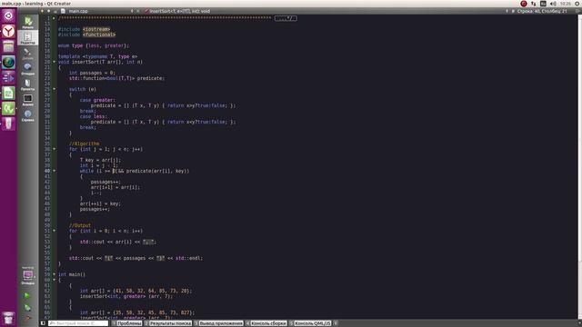Split the editor with the top-right button
This screenshot has height=327, width=582.
(x=577, y=11)
